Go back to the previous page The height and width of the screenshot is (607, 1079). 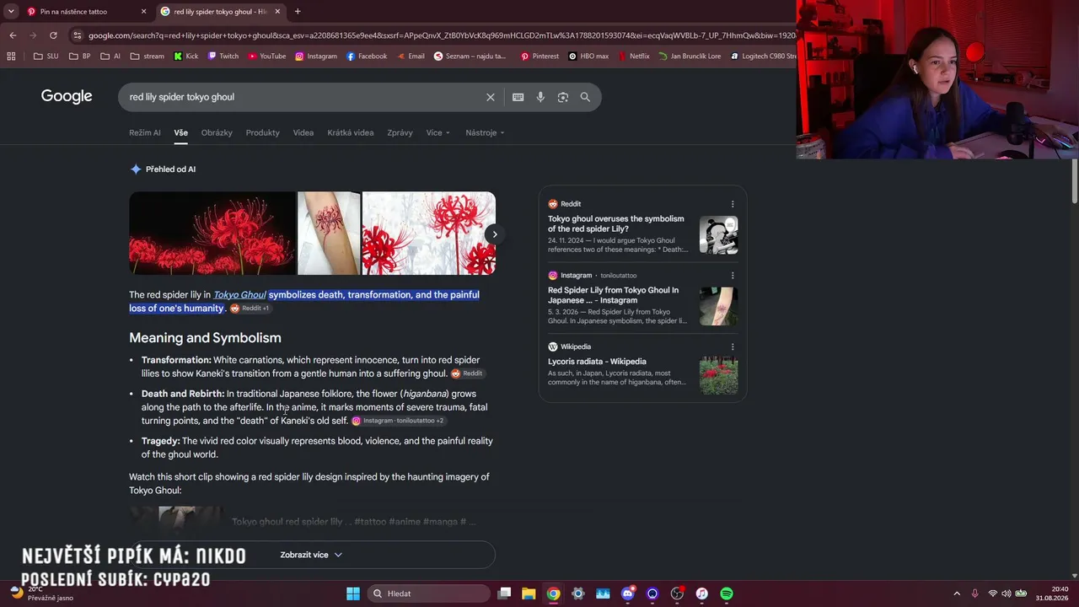(x=13, y=35)
